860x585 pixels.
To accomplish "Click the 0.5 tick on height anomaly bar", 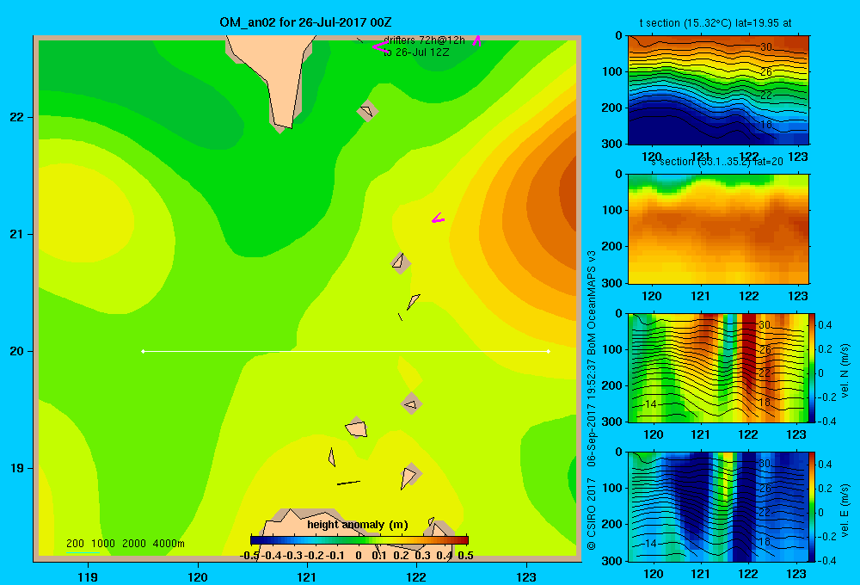I will (465, 556).
